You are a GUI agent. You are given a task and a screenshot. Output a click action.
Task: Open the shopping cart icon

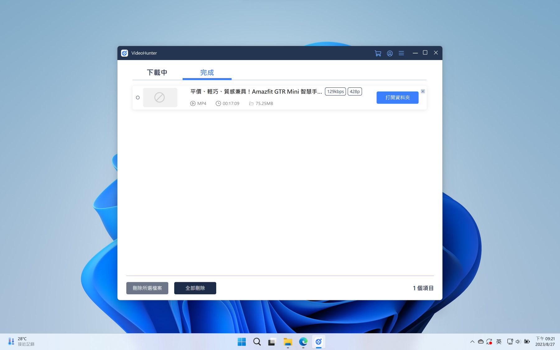pos(378,53)
